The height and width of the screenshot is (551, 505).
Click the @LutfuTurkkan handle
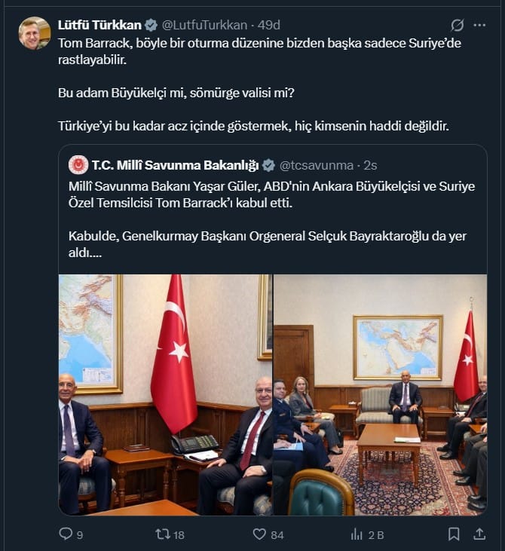pos(204,25)
